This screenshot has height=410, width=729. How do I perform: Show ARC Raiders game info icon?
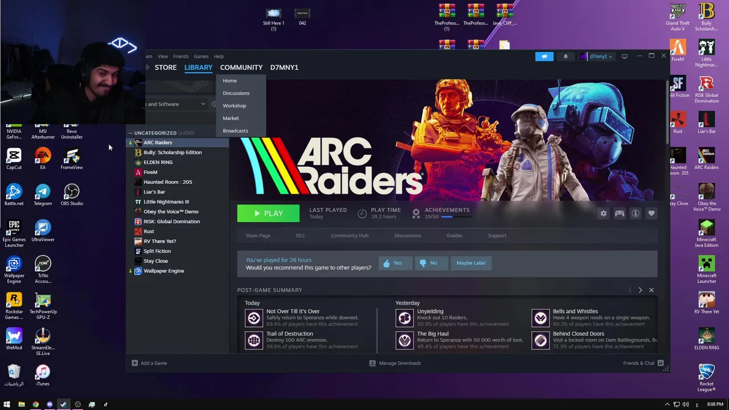pos(636,214)
